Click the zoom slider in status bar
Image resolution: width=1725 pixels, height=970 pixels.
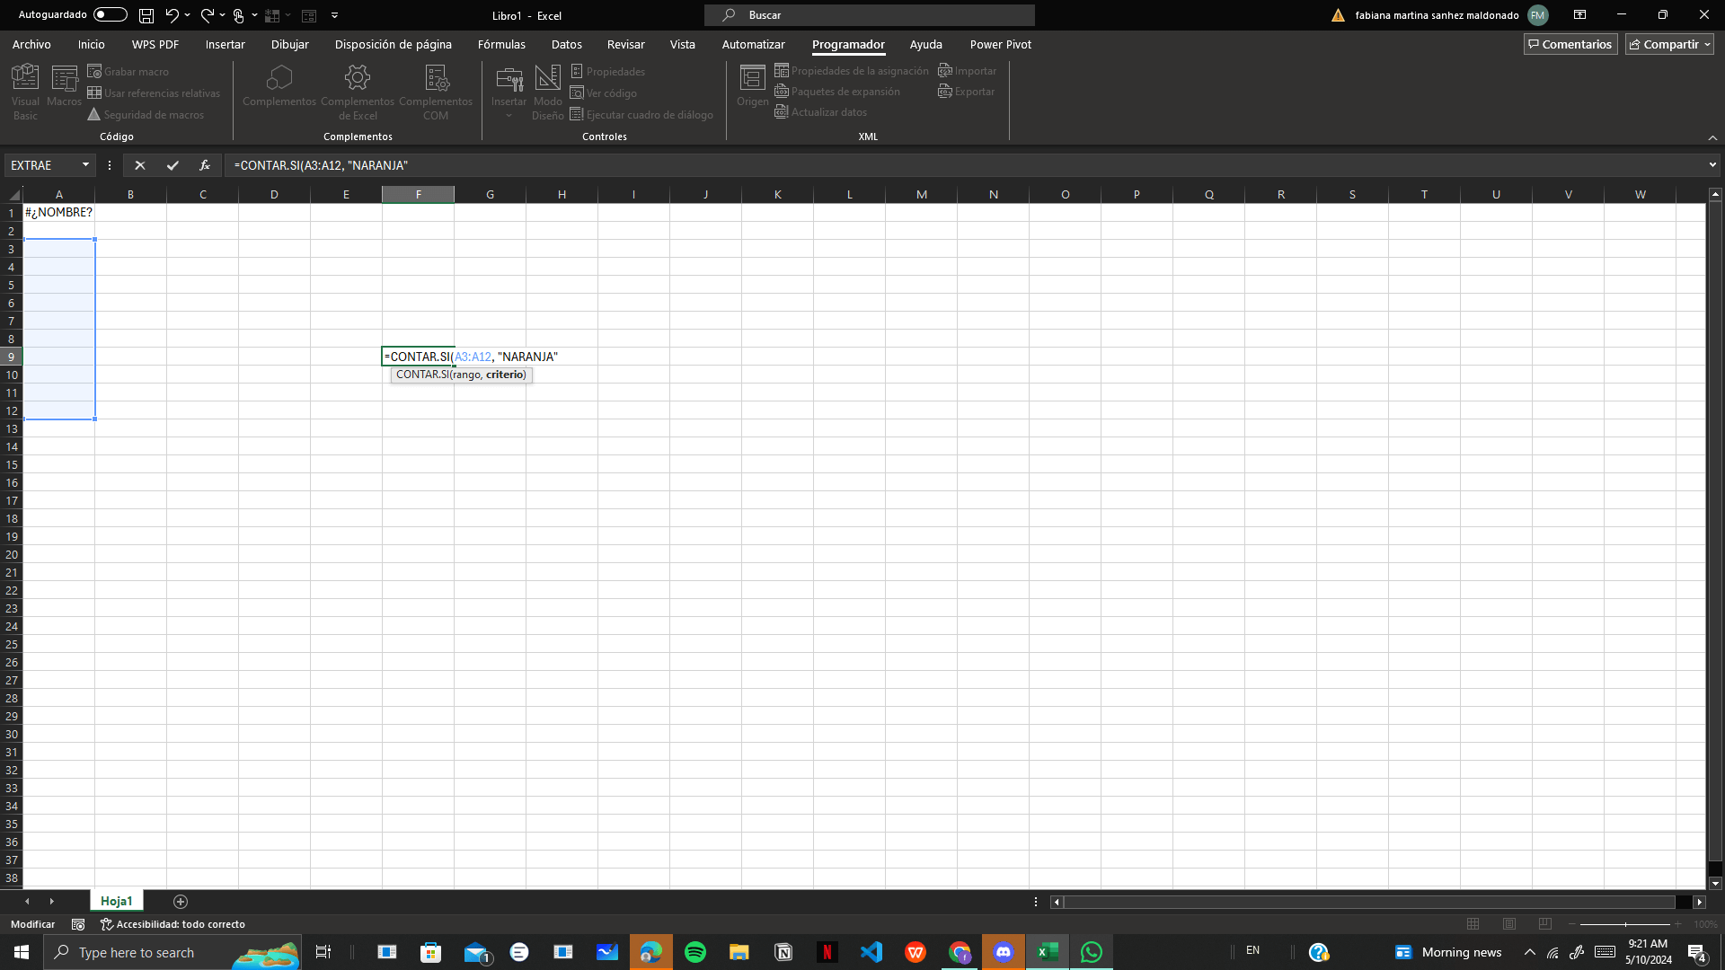(1624, 923)
